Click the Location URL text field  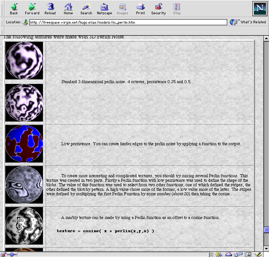click(x=128, y=22)
